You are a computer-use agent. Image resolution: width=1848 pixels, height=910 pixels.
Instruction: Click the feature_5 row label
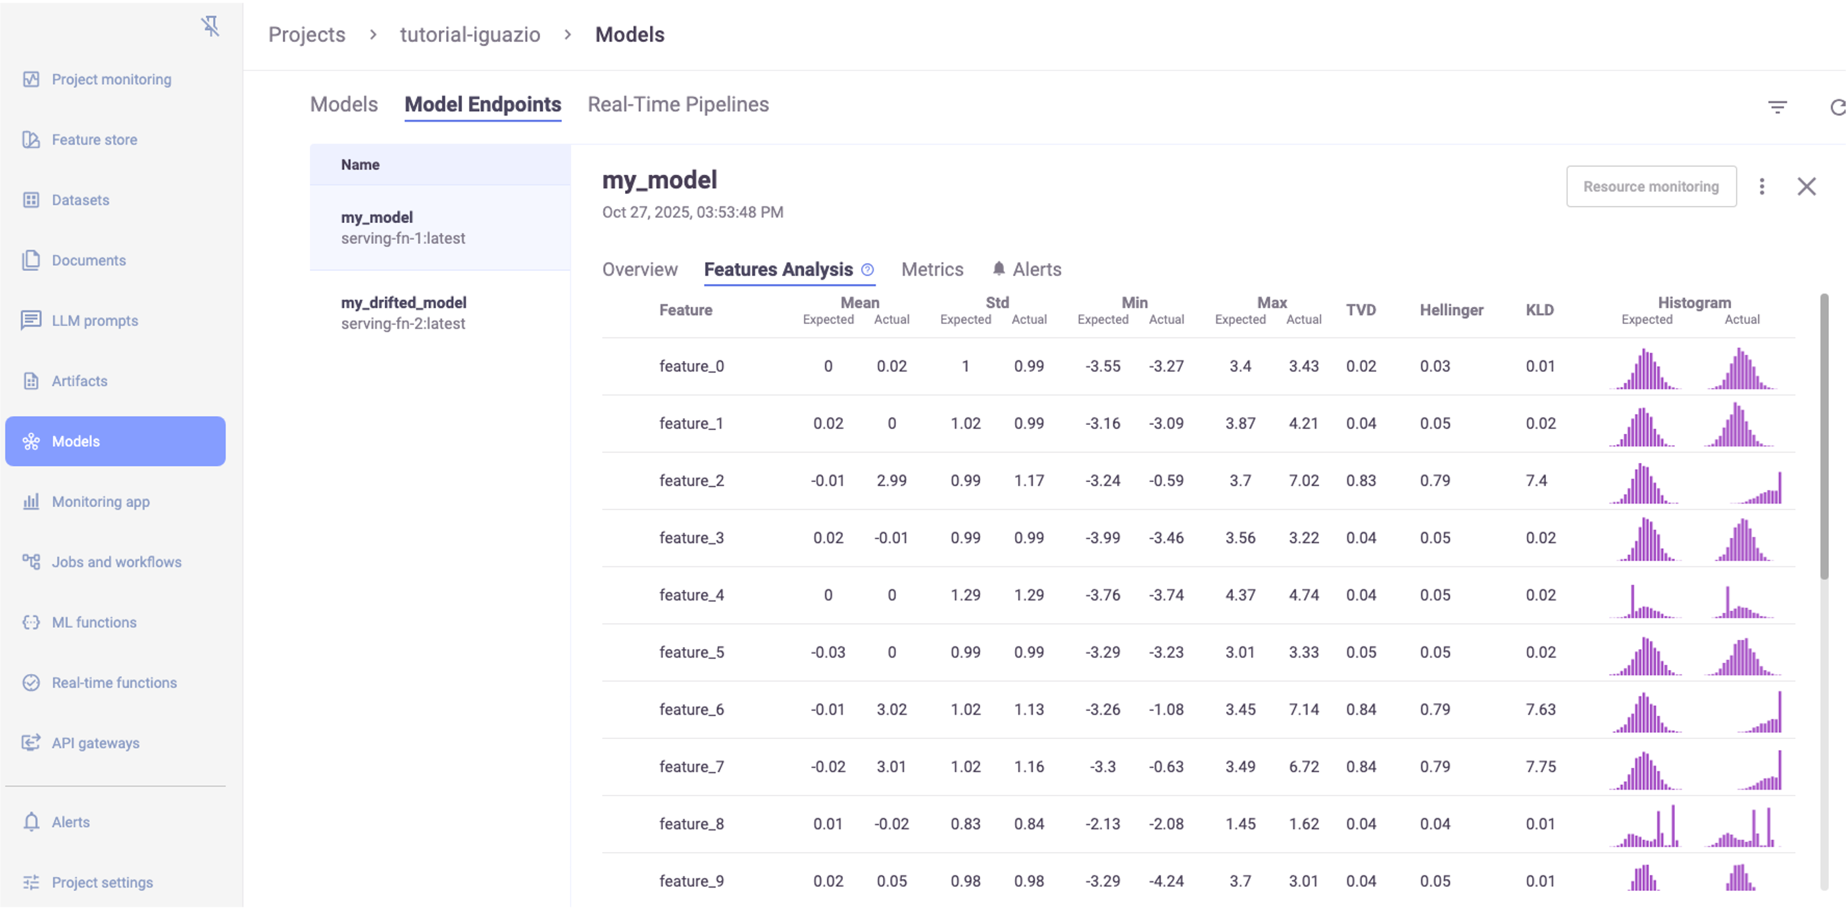691,652
